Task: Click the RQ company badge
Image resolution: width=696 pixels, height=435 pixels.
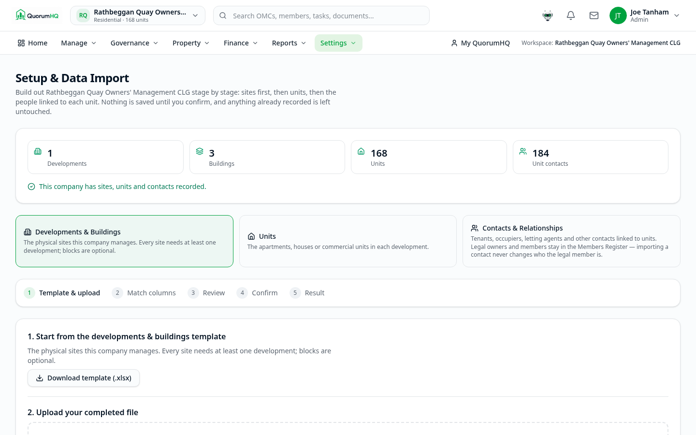Action: (x=83, y=15)
